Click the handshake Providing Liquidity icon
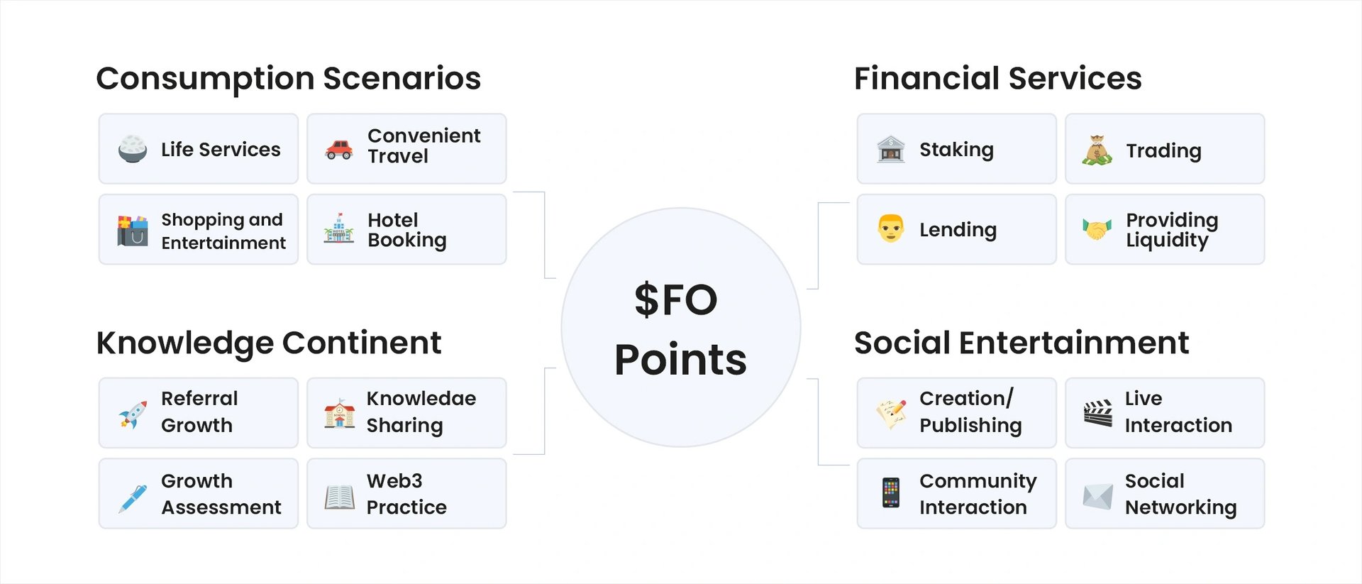Viewport: 1362px width, 584px height. (x=1097, y=229)
